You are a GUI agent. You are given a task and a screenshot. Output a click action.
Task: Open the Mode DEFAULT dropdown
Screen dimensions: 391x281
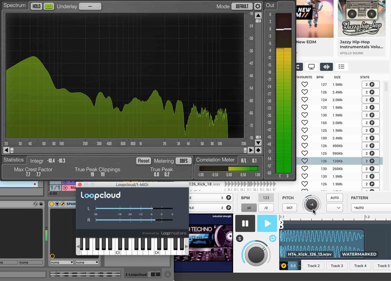[242, 6]
